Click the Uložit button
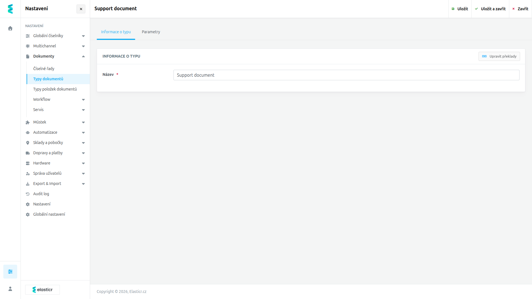This screenshot has width=532, height=299. [460, 9]
